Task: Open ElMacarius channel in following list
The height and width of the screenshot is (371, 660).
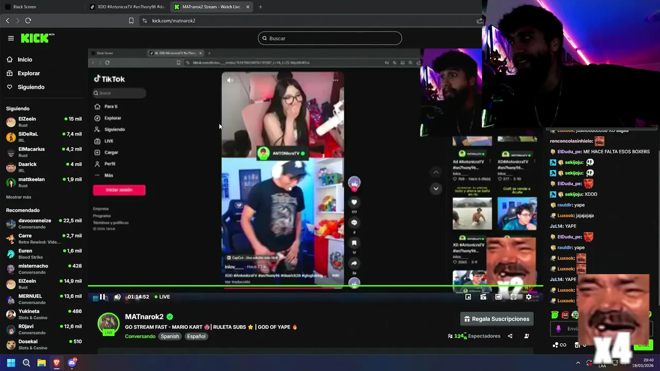Action: [44, 152]
